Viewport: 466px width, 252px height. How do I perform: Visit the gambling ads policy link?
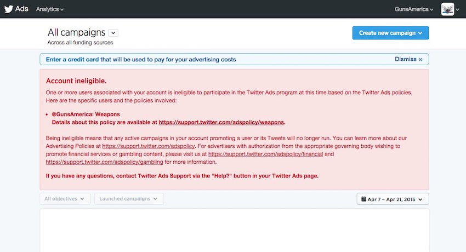click(104, 163)
